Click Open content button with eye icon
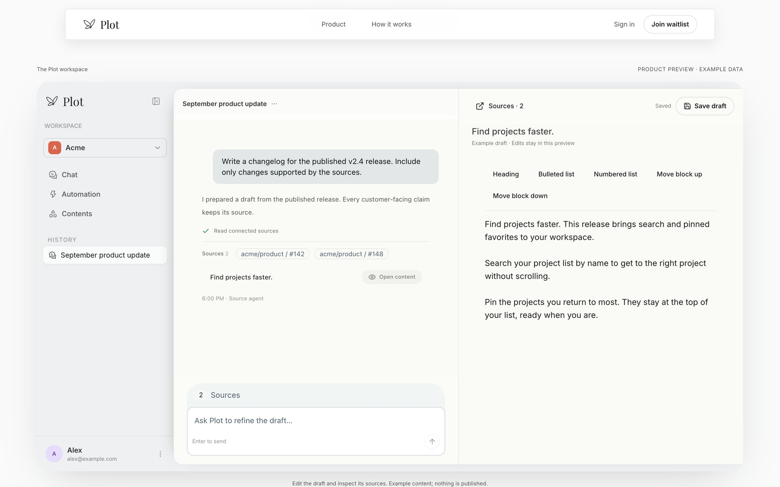This screenshot has height=487, width=780. (392, 277)
